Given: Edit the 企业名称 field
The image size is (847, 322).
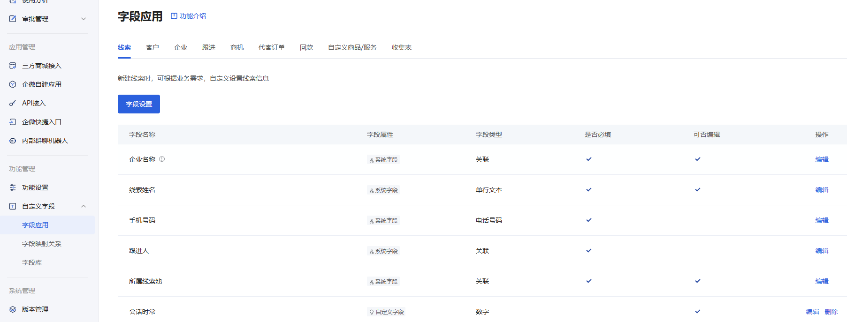Looking at the screenshot, I should (x=822, y=159).
